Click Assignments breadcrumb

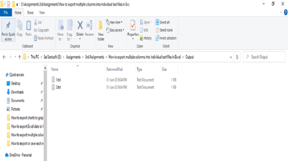click(73, 57)
